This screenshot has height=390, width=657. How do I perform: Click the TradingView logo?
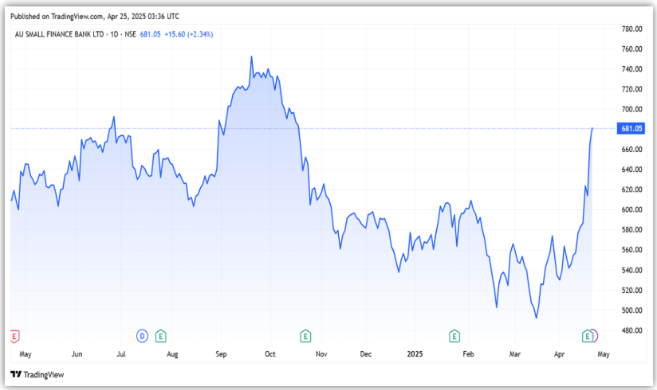[37, 374]
